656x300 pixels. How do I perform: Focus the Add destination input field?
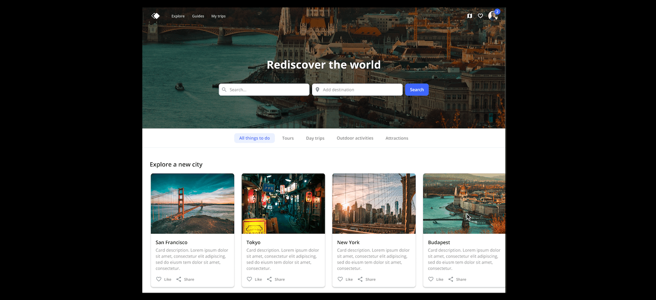pos(357,90)
